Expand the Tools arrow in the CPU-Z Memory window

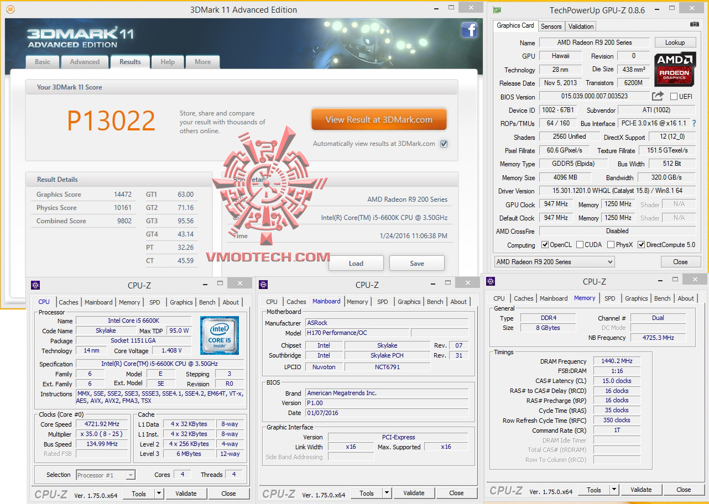614,490
